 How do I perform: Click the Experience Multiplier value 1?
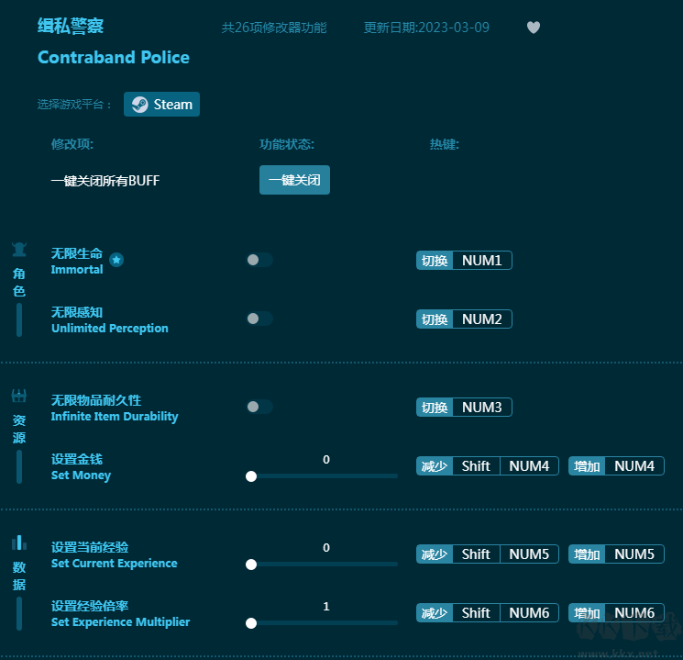click(326, 607)
